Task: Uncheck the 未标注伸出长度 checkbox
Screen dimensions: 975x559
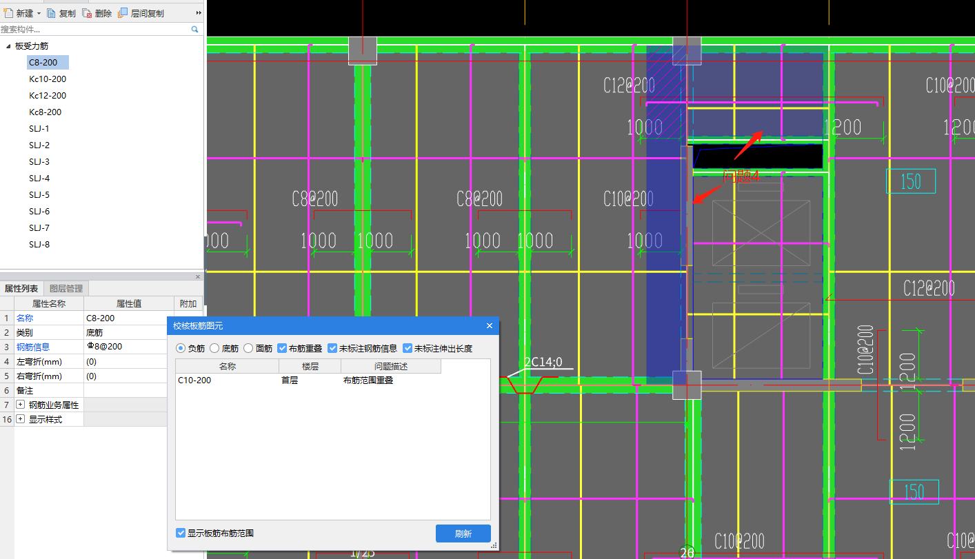Action: click(x=408, y=349)
